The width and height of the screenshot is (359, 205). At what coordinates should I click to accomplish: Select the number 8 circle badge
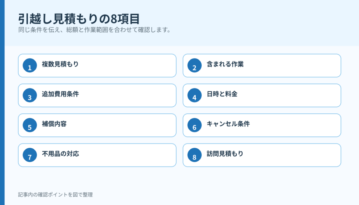tap(194, 155)
